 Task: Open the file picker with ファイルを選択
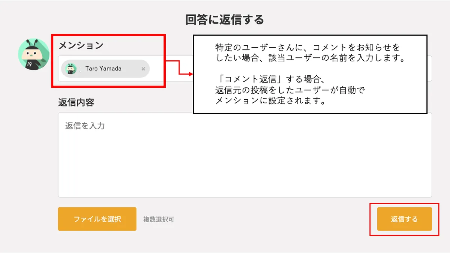[x=97, y=219]
